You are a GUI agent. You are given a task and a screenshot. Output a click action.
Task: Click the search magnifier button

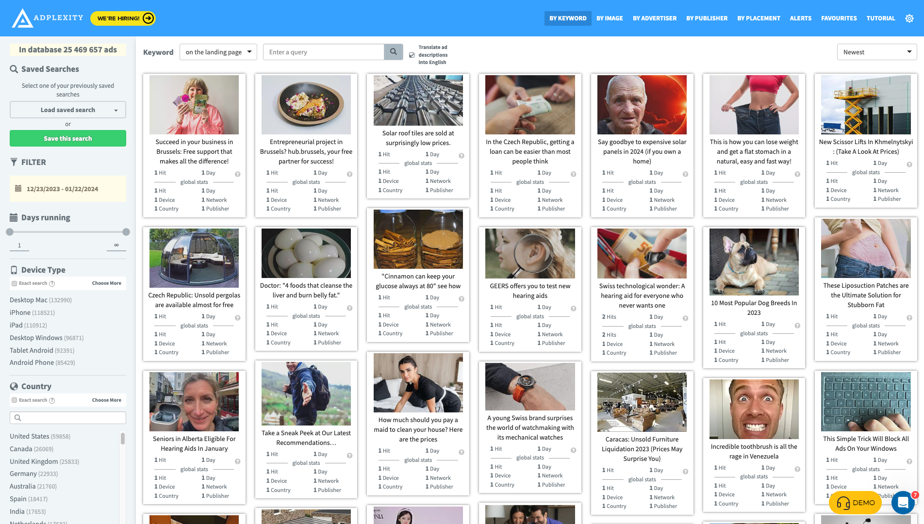coord(393,52)
